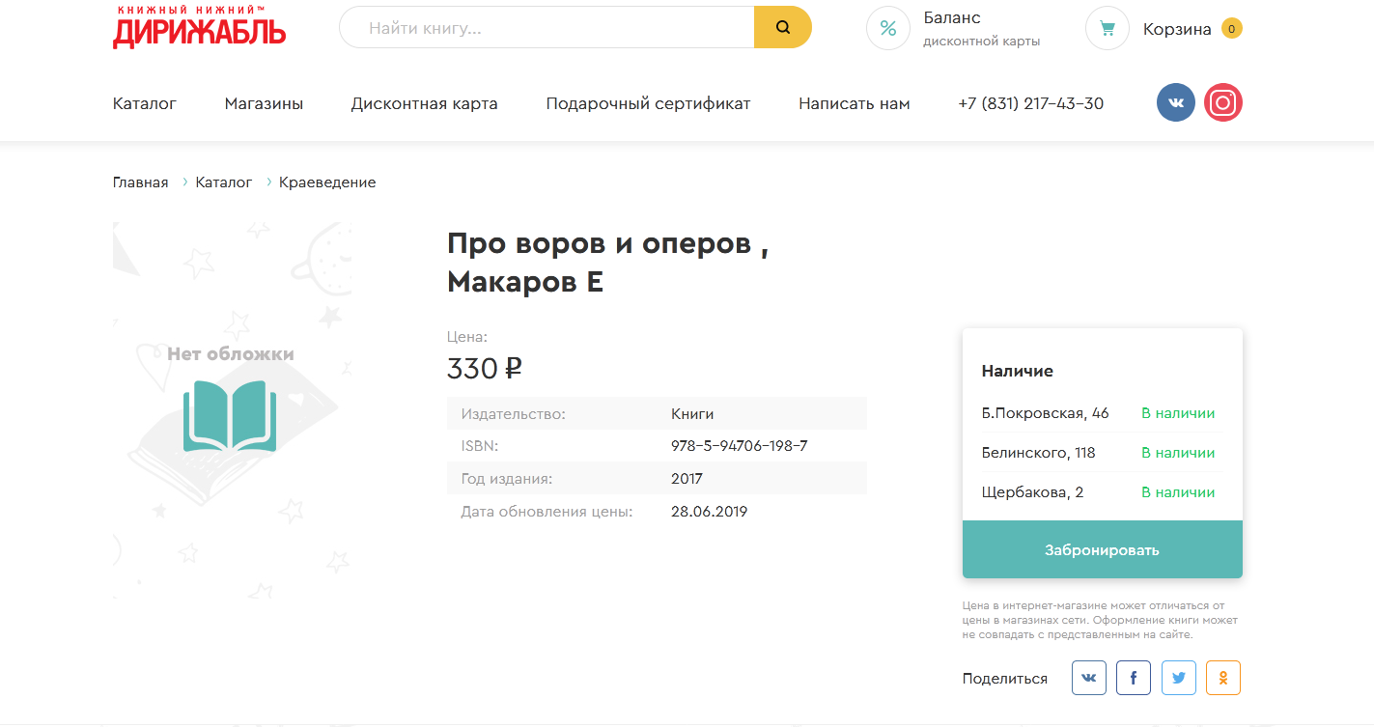Share the book on Facebook
The height and width of the screenshot is (727, 1374).
click(x=1134, y=678)
